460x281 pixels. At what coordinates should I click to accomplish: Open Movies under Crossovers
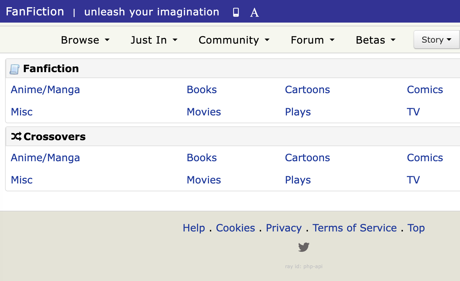tap(204, 180)
